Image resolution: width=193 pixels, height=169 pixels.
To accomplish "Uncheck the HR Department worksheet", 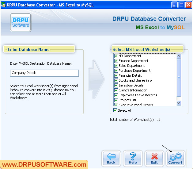I will 116,56.
